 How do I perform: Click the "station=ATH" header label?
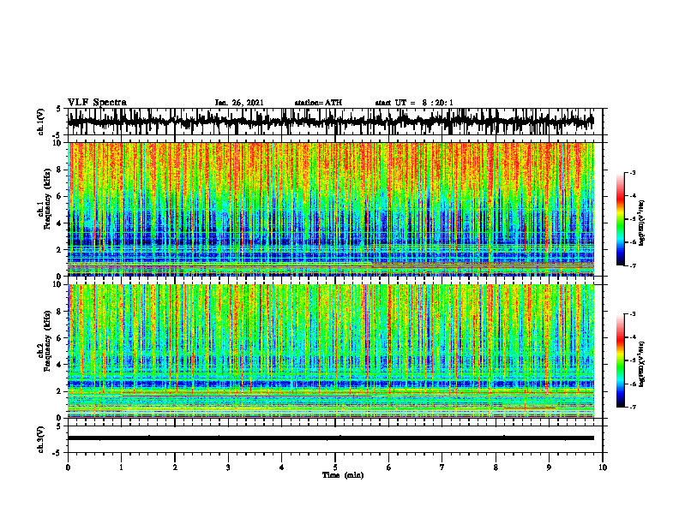pyautogui.click(x=318, y=103)
